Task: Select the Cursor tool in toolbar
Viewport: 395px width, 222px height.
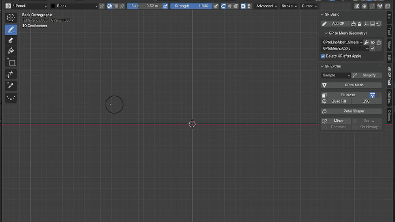Action: tap(11, 18)
